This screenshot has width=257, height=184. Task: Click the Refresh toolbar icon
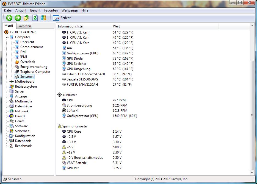(x=35, y=18)
